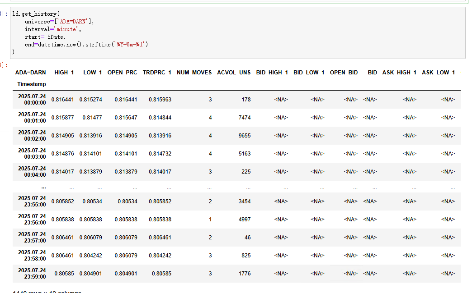The width and height of the screenshot is (472, 293).
Task: Click OPEN_PRC value 0.815647
Action: [126, 118]
